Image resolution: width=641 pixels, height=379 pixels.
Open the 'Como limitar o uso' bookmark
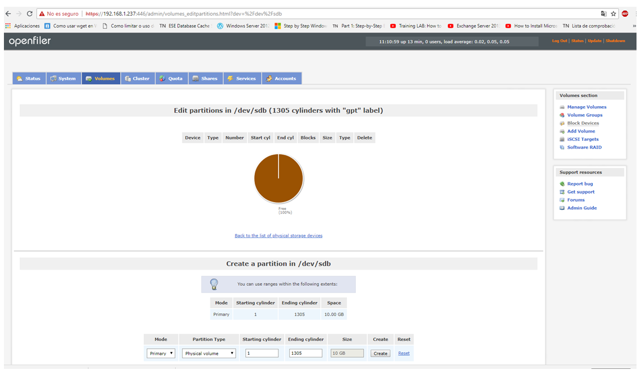click(128, 26)
